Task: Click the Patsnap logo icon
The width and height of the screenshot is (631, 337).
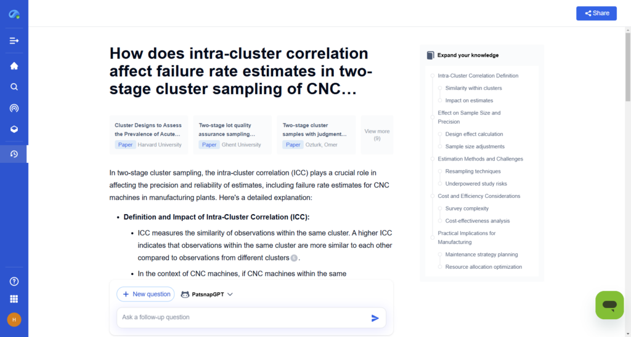Action: click(x=14, y=14)
